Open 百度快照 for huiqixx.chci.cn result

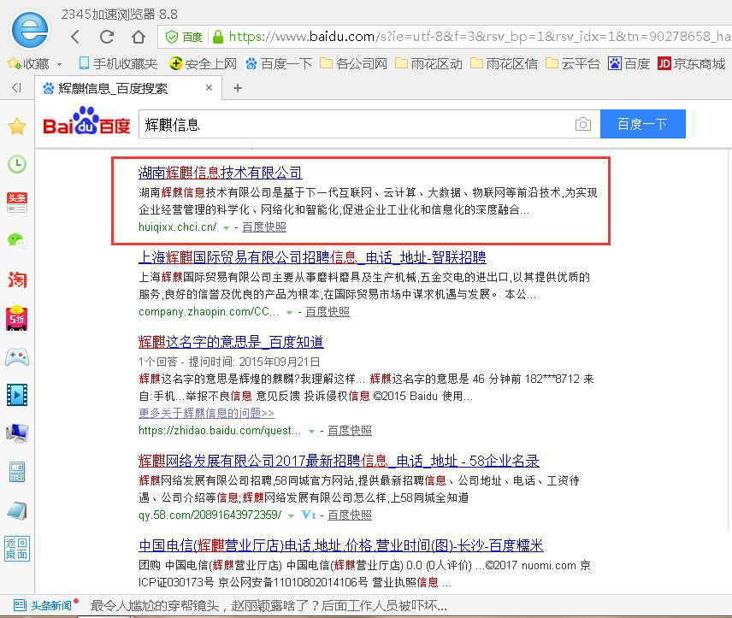click(x=264, y=227)
